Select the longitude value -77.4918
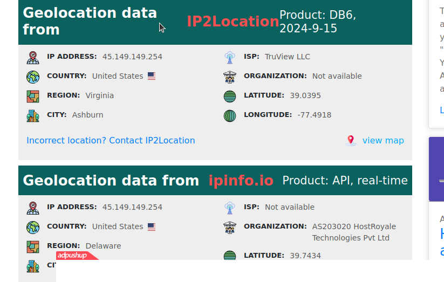 (x=315, y=115)
